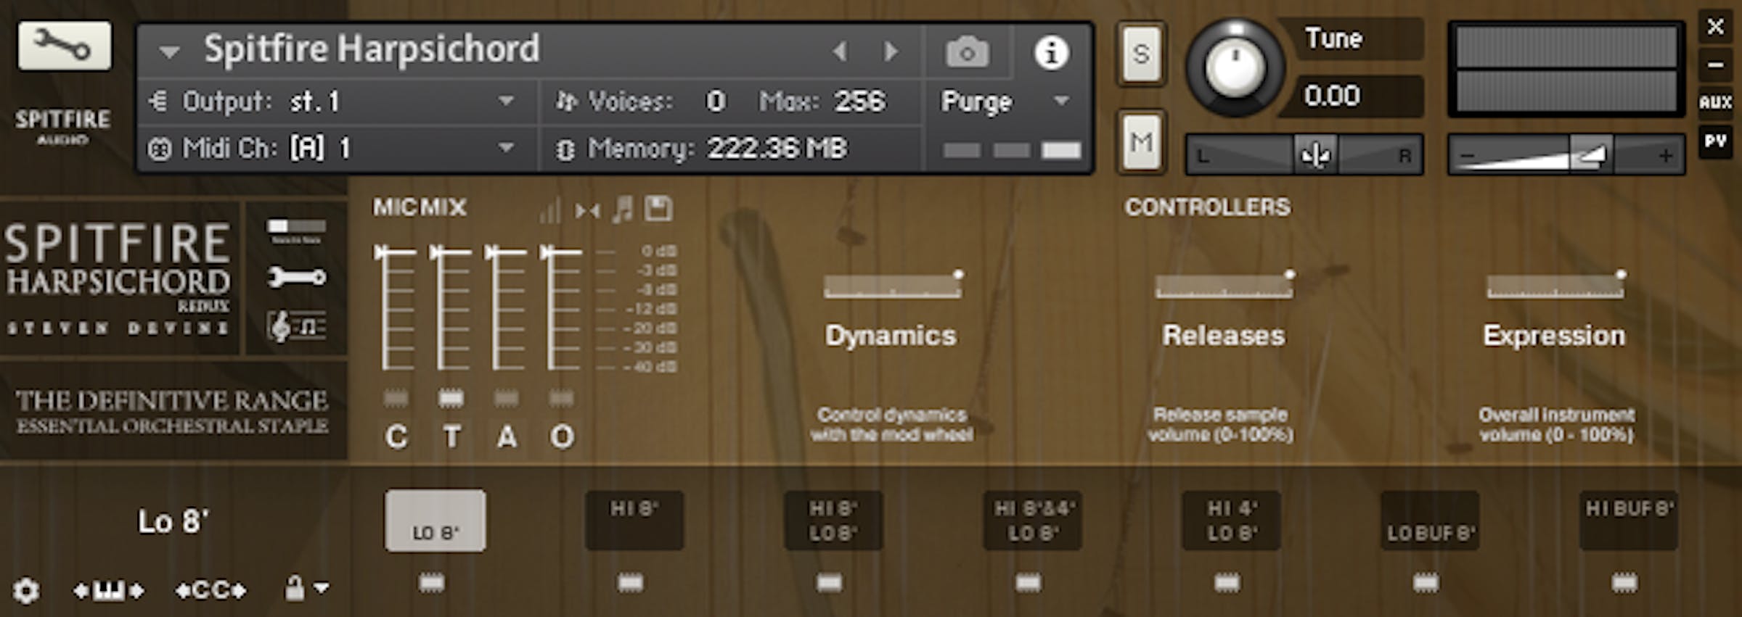Open instrument edit mode wrench button
This screenshot has height=617, width=1742.
point(65,46)
